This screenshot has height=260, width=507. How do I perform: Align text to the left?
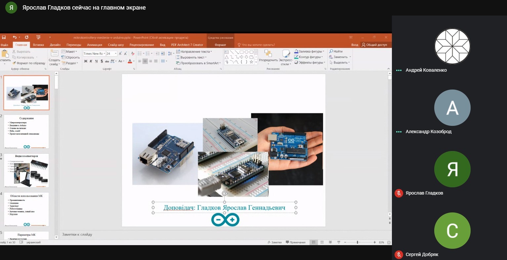[x=140, y=61]
